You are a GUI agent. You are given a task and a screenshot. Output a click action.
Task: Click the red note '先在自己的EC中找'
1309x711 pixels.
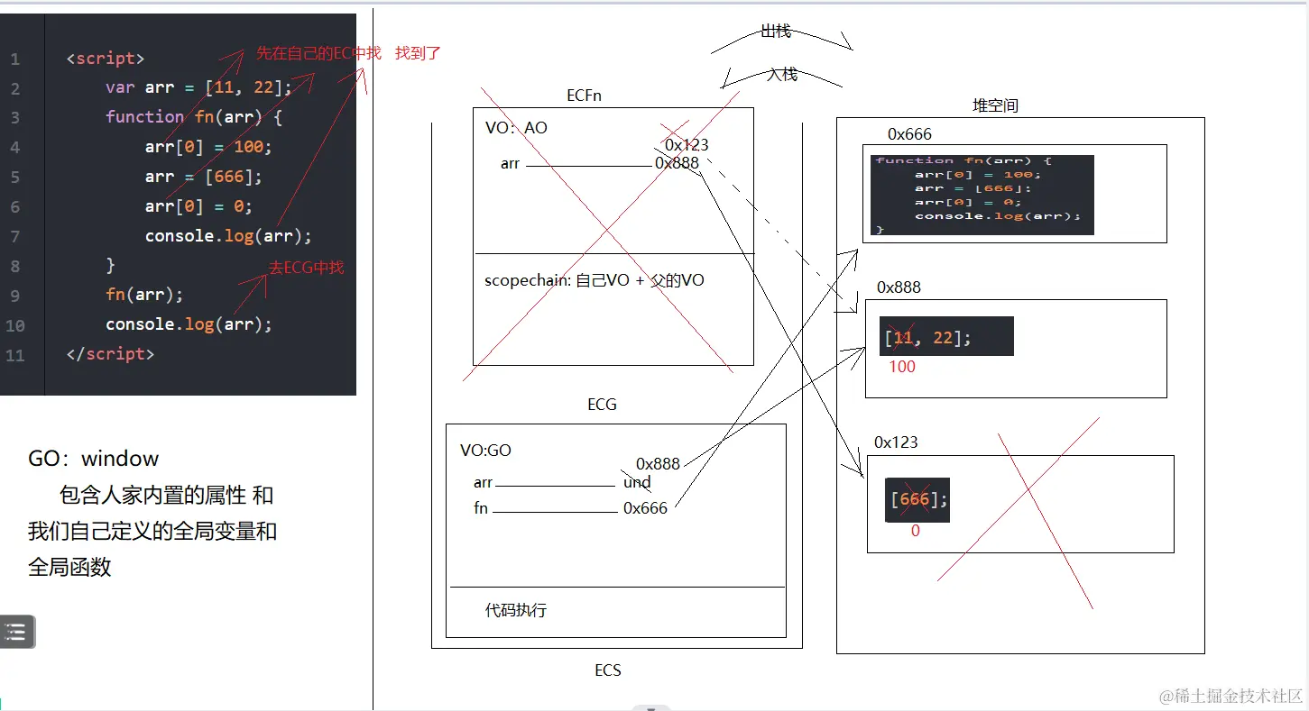tap(318, 53)
